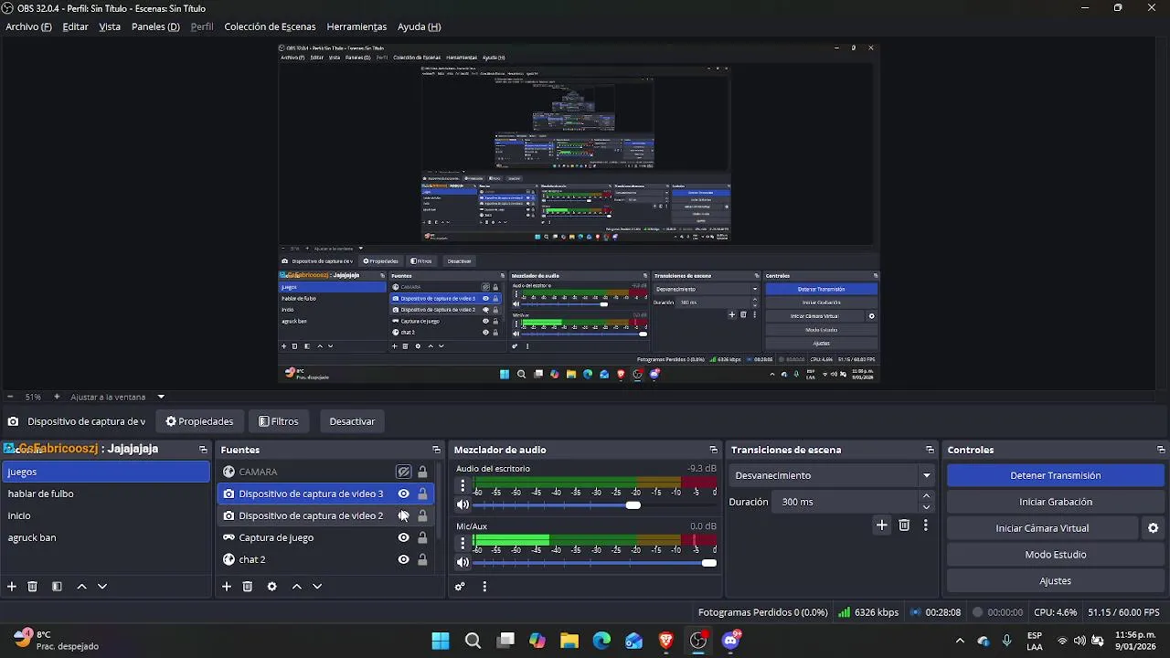Undock the Fuentes panel
This screenshot has height=658, width=1170.
point(436,450)
